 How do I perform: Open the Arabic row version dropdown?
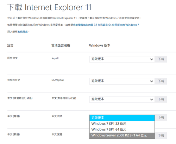tap(122, 59)
